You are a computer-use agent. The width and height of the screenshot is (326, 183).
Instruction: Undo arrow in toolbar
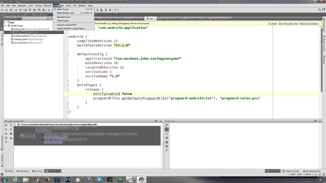point(16,10)
